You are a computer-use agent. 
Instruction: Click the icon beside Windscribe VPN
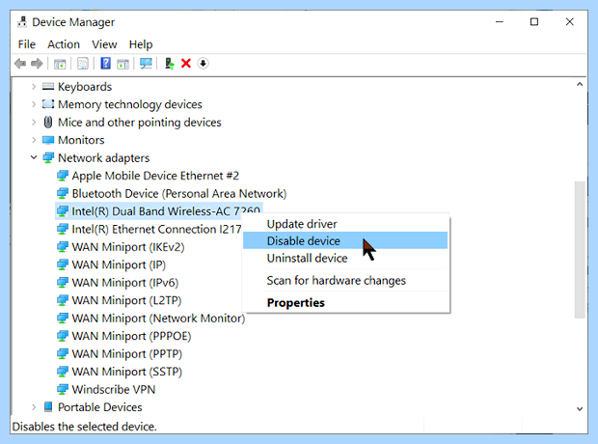(x=63, y=389)
